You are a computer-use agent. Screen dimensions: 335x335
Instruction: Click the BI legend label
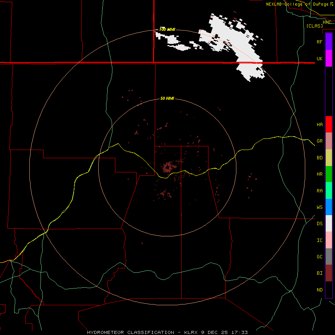319,273
